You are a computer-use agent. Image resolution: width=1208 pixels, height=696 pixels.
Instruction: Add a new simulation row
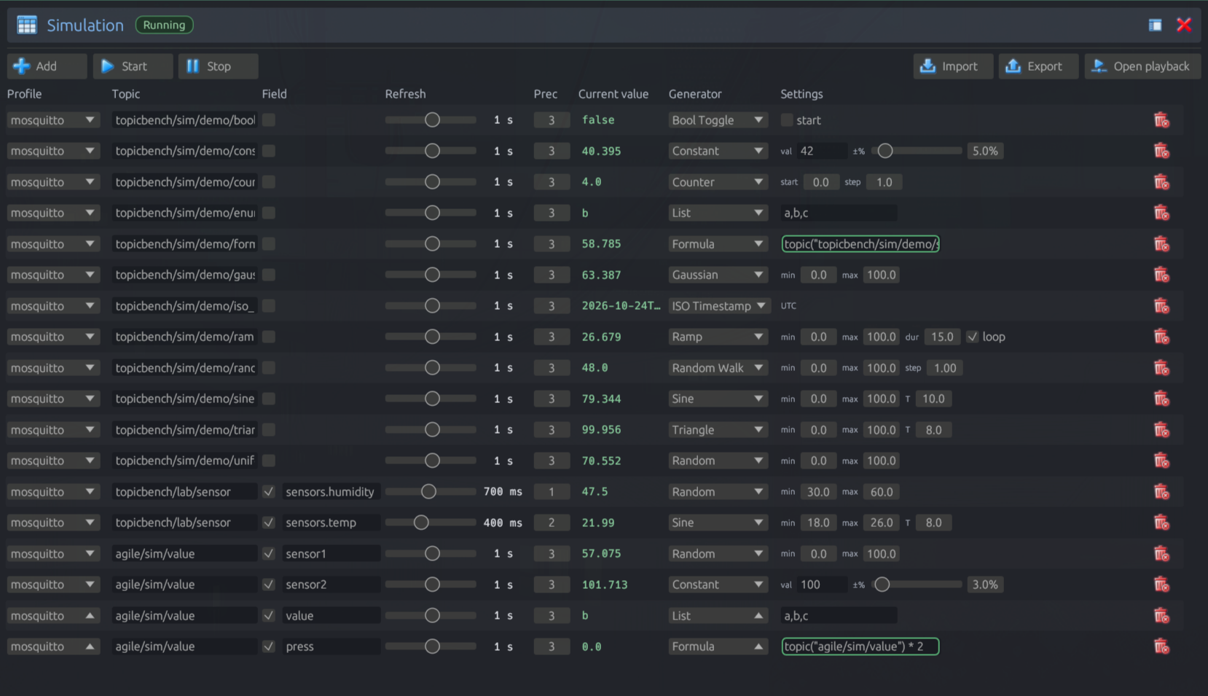click(x=47, y=66)
